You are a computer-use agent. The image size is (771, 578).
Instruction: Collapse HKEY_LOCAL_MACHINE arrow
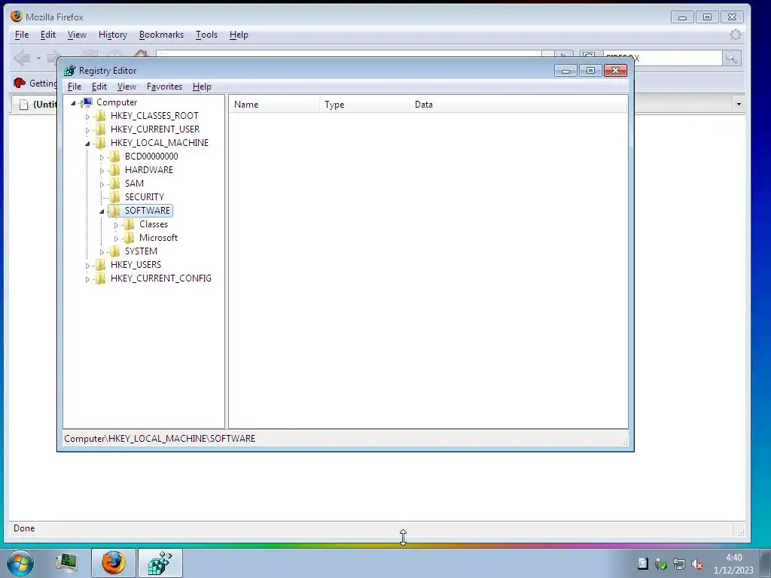coord(87,144)
